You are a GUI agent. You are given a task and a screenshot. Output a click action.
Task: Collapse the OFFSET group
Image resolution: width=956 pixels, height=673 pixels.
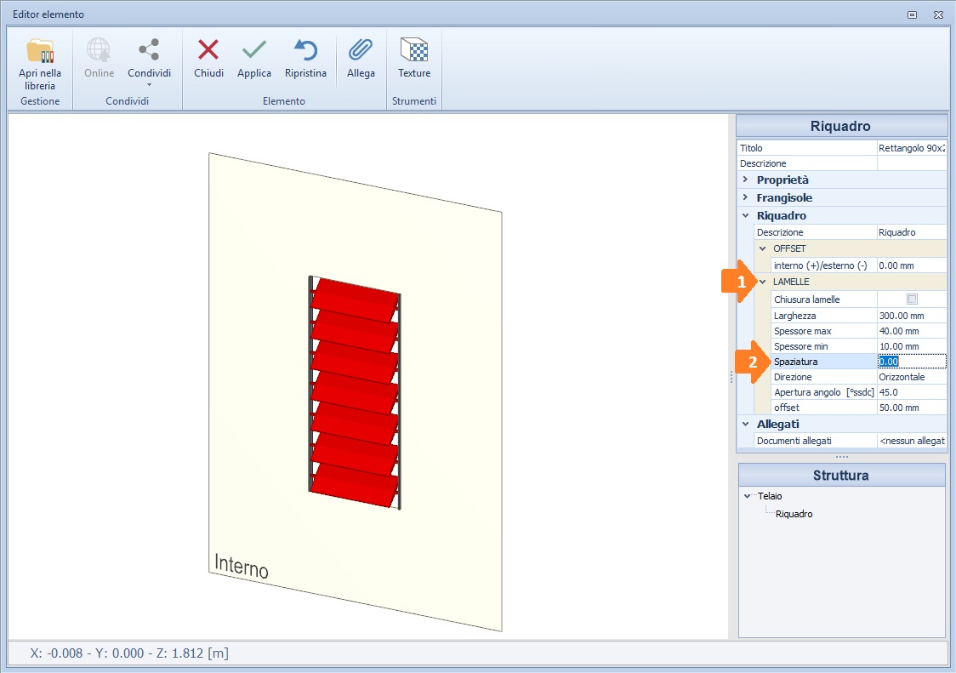tap(763, 248)
